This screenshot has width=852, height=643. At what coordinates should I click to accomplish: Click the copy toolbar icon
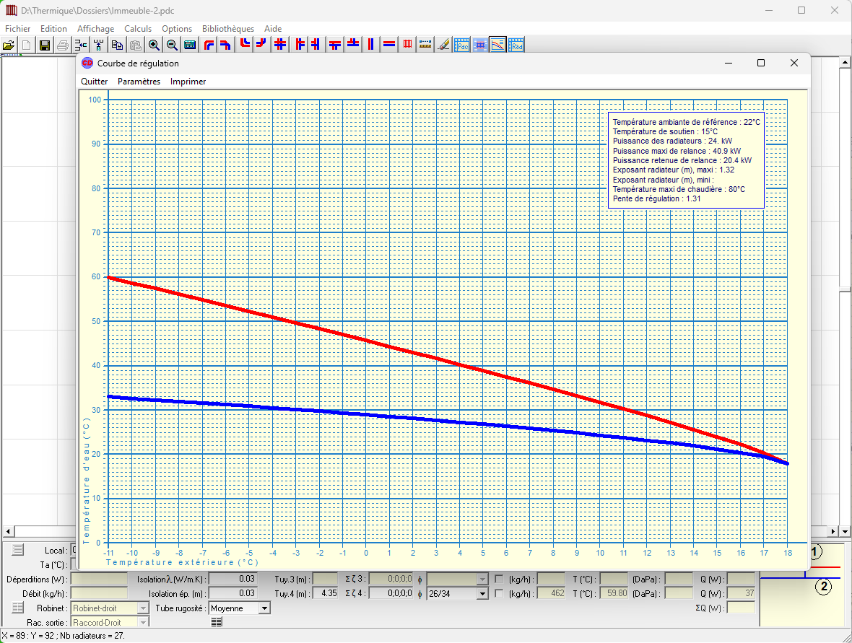[x=117, y=45]
